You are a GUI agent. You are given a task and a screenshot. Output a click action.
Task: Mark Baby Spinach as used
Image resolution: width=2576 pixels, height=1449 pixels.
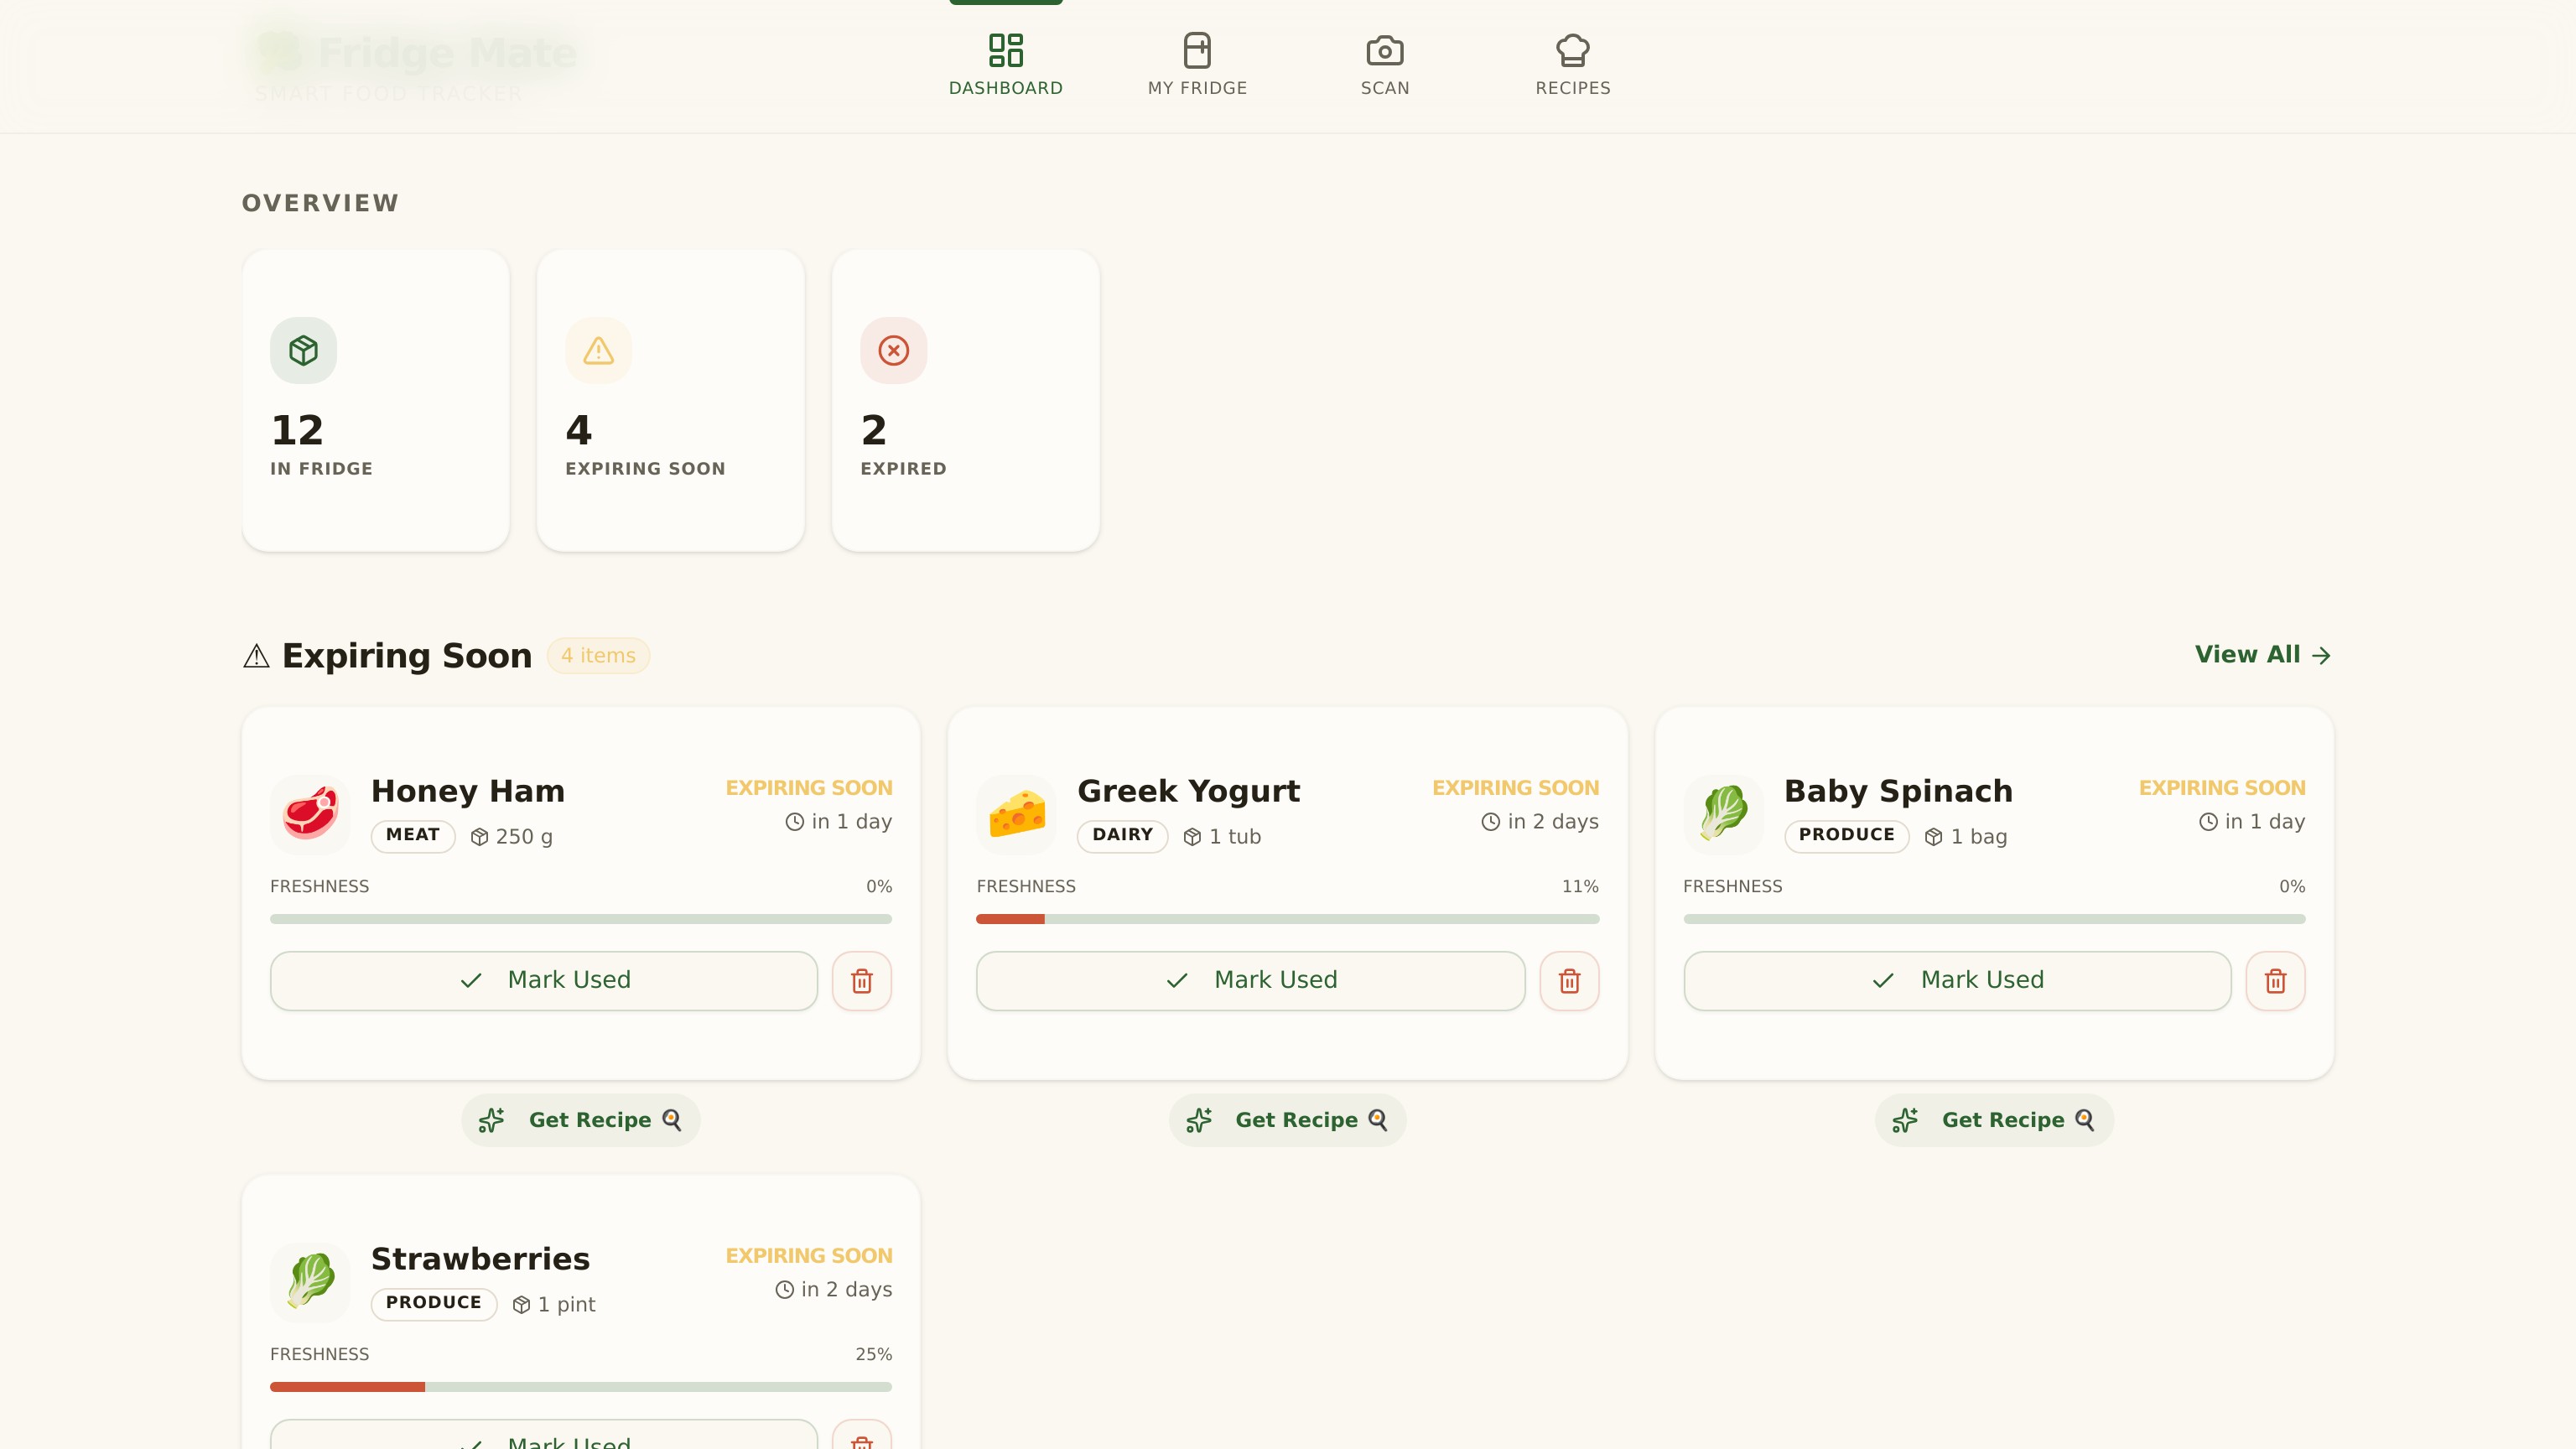click(1957, 980)
